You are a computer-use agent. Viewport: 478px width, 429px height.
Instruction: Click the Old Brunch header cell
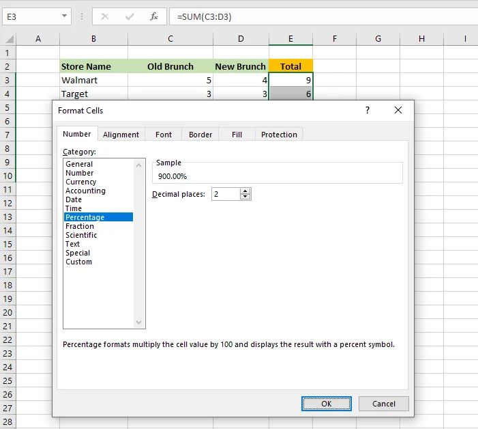click(170, 66)
